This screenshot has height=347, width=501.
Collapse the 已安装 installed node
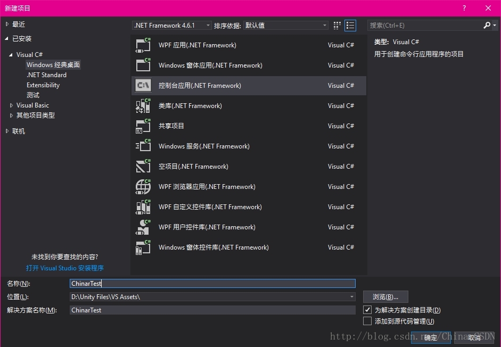coord(7,39)
